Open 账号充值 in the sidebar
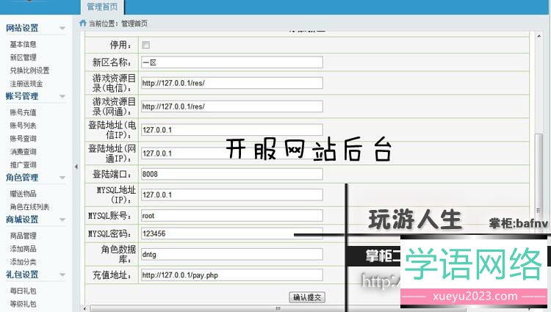This screenshot has height=312, width=551. click(x=23, y=112)
